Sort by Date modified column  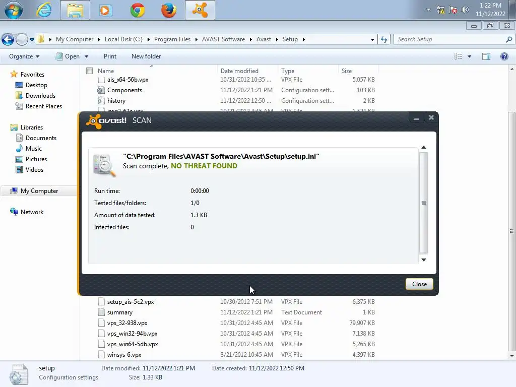tap(239, 71)
